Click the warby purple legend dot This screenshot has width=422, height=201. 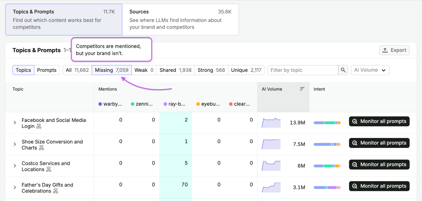(100, 104)
